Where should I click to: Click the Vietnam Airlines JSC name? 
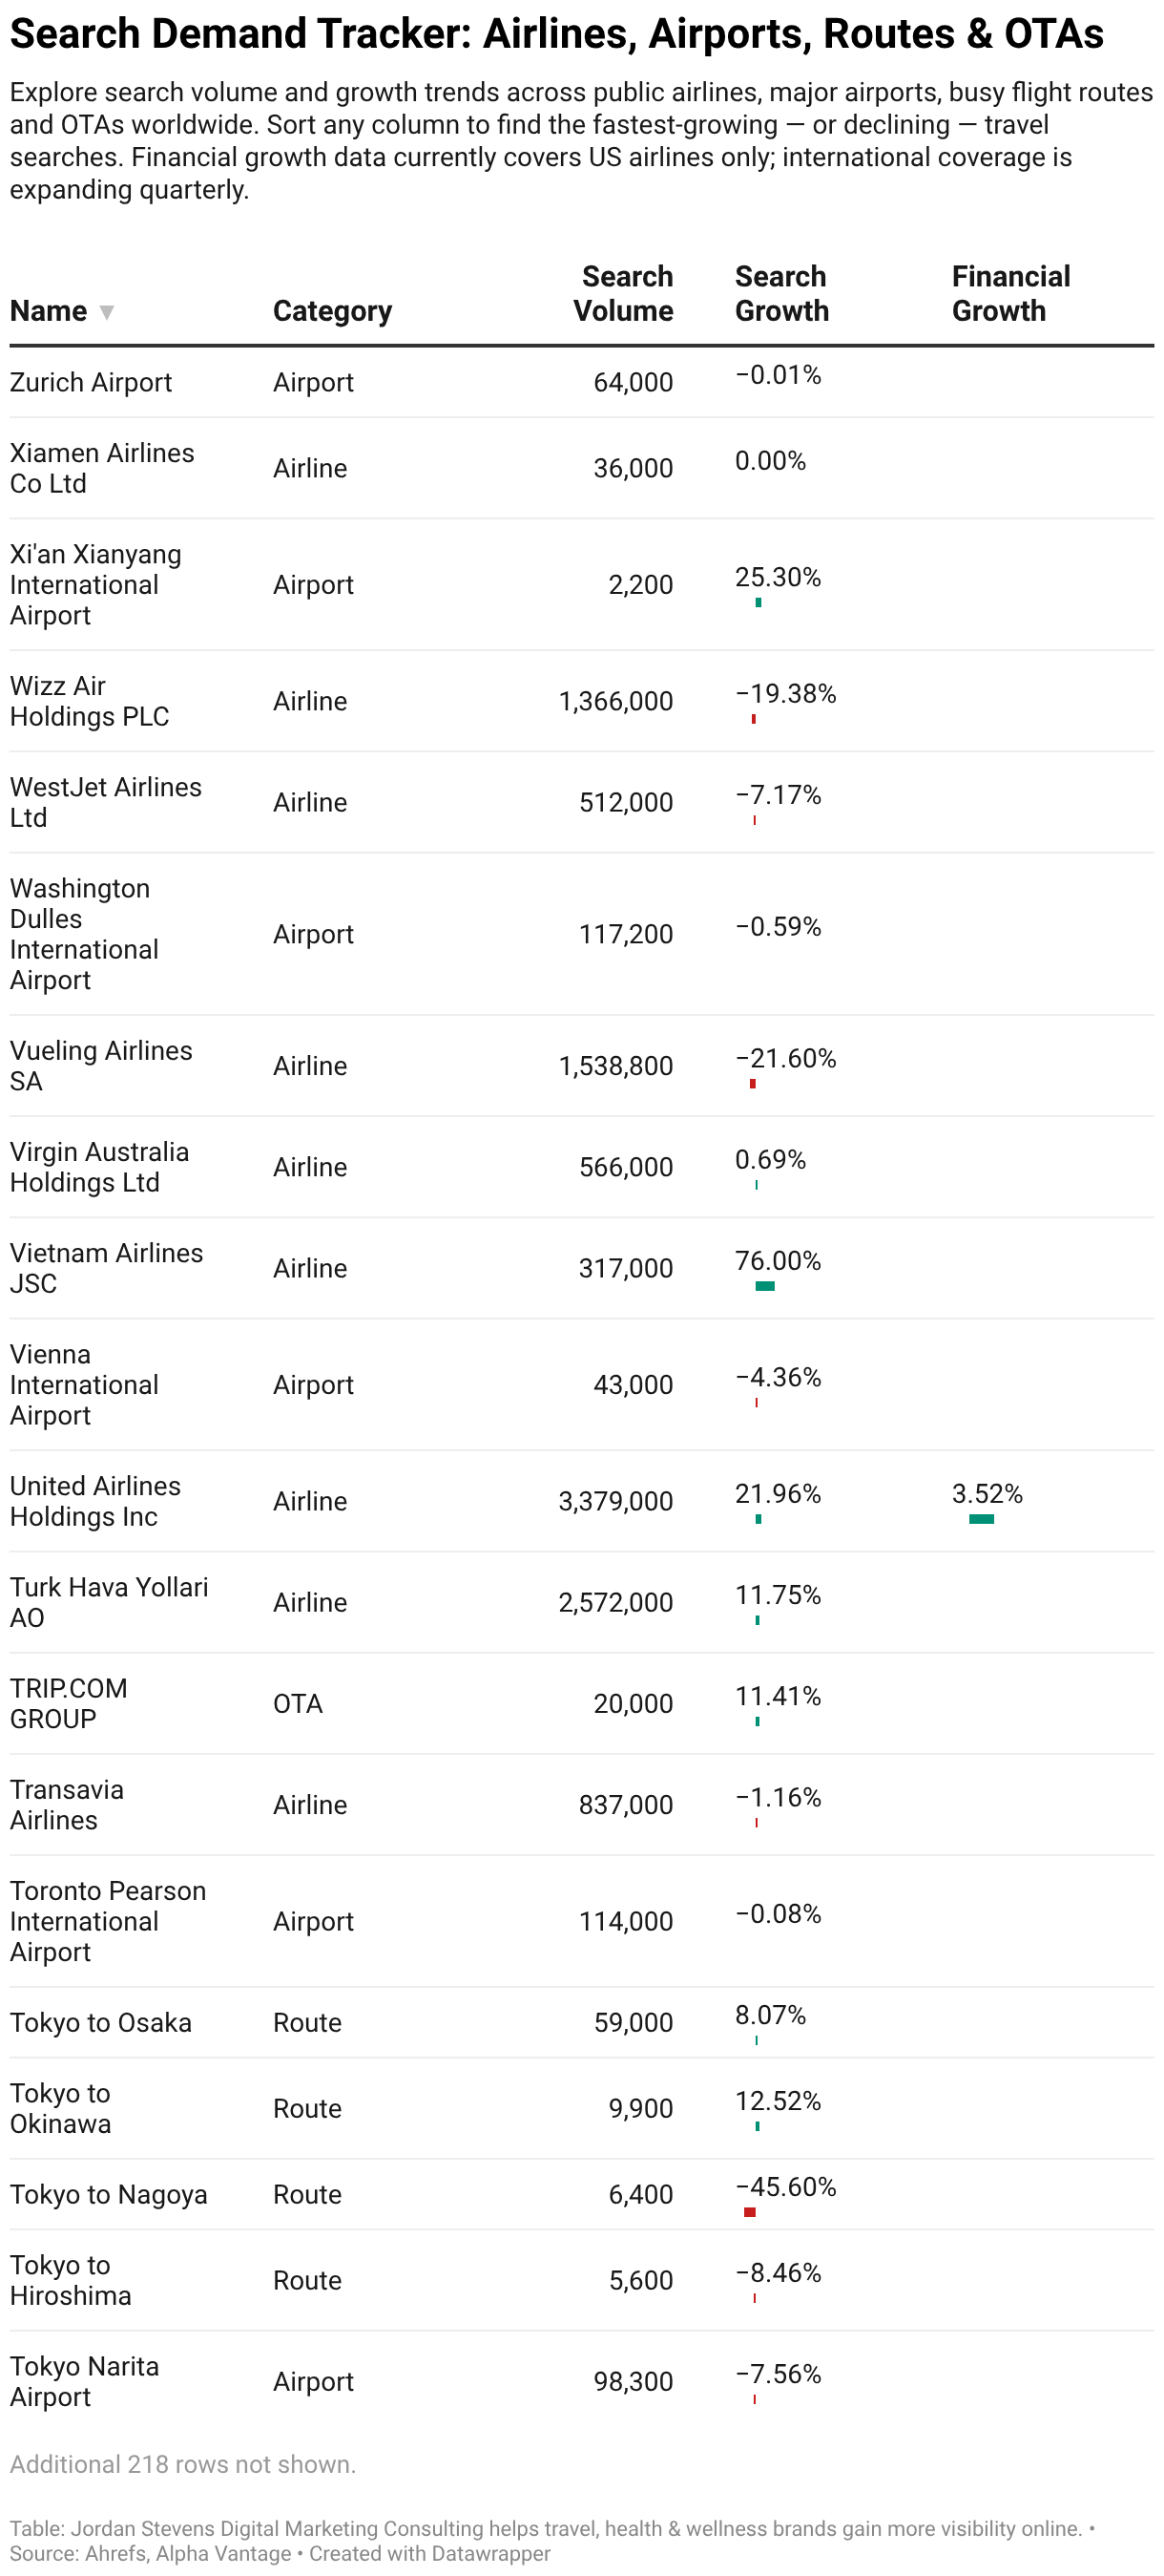tap(107, 1269)
